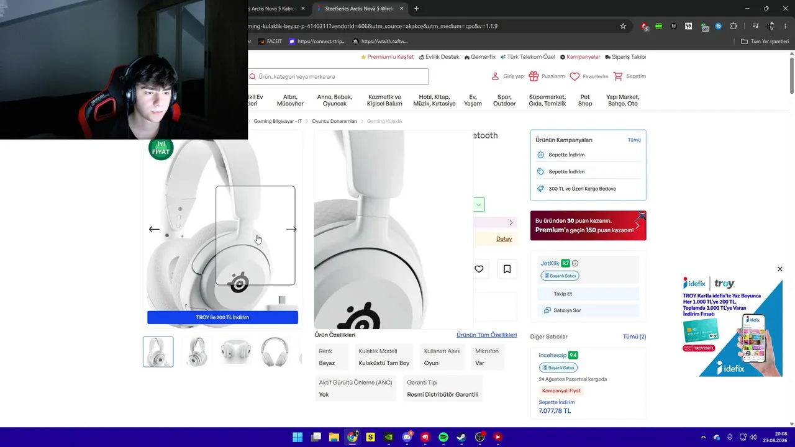Open Spotify from the taskbar
795x447 pixels.
443,437
